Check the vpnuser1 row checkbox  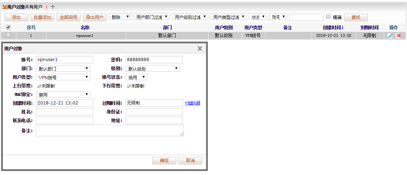click(x=8, y=35)
